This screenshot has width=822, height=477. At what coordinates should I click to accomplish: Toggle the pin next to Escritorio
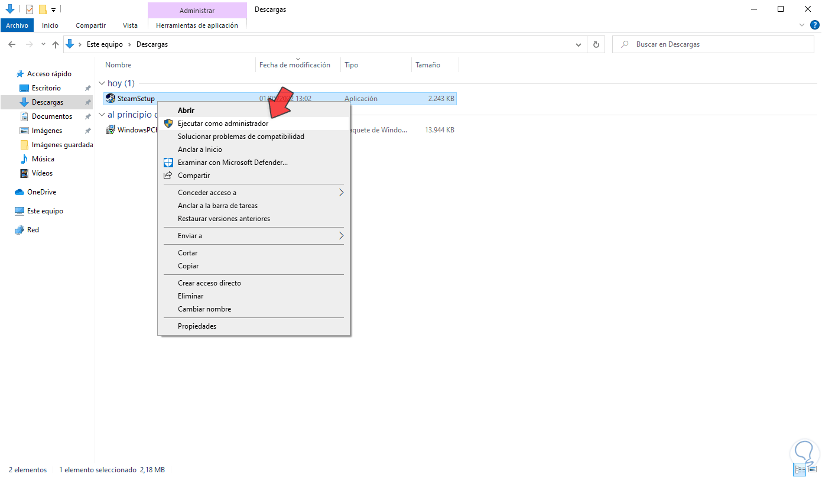(87, 88)
